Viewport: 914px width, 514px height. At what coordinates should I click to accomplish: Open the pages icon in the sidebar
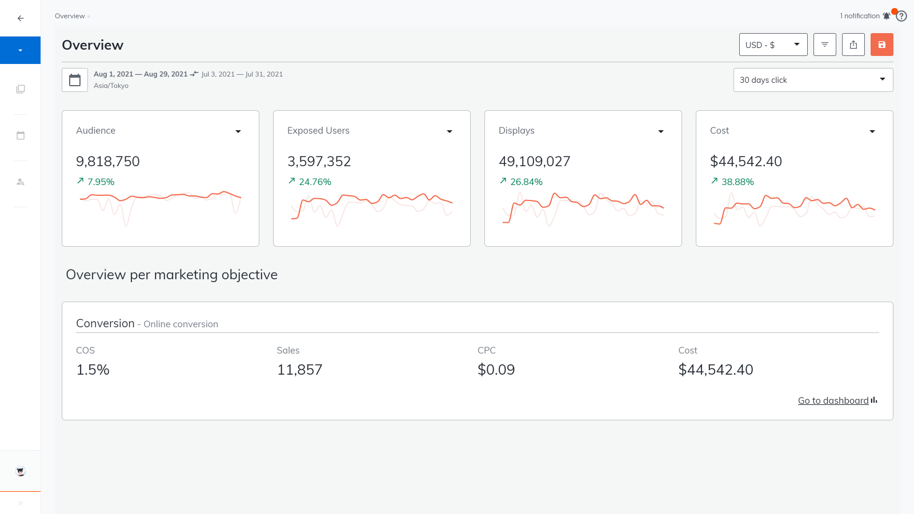[x=21, y=89]
